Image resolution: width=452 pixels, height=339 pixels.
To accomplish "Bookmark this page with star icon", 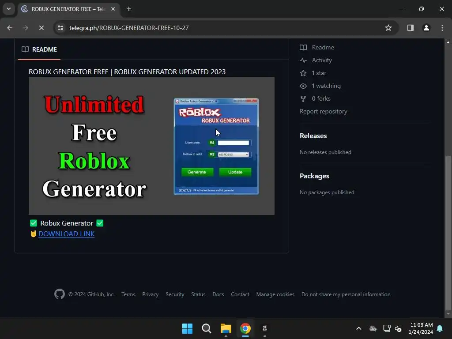I will [x=388, y=28].
